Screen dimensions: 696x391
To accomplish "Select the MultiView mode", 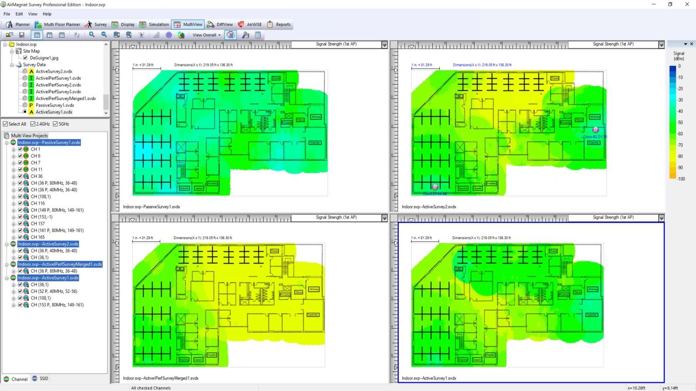I will click(188, 24).
